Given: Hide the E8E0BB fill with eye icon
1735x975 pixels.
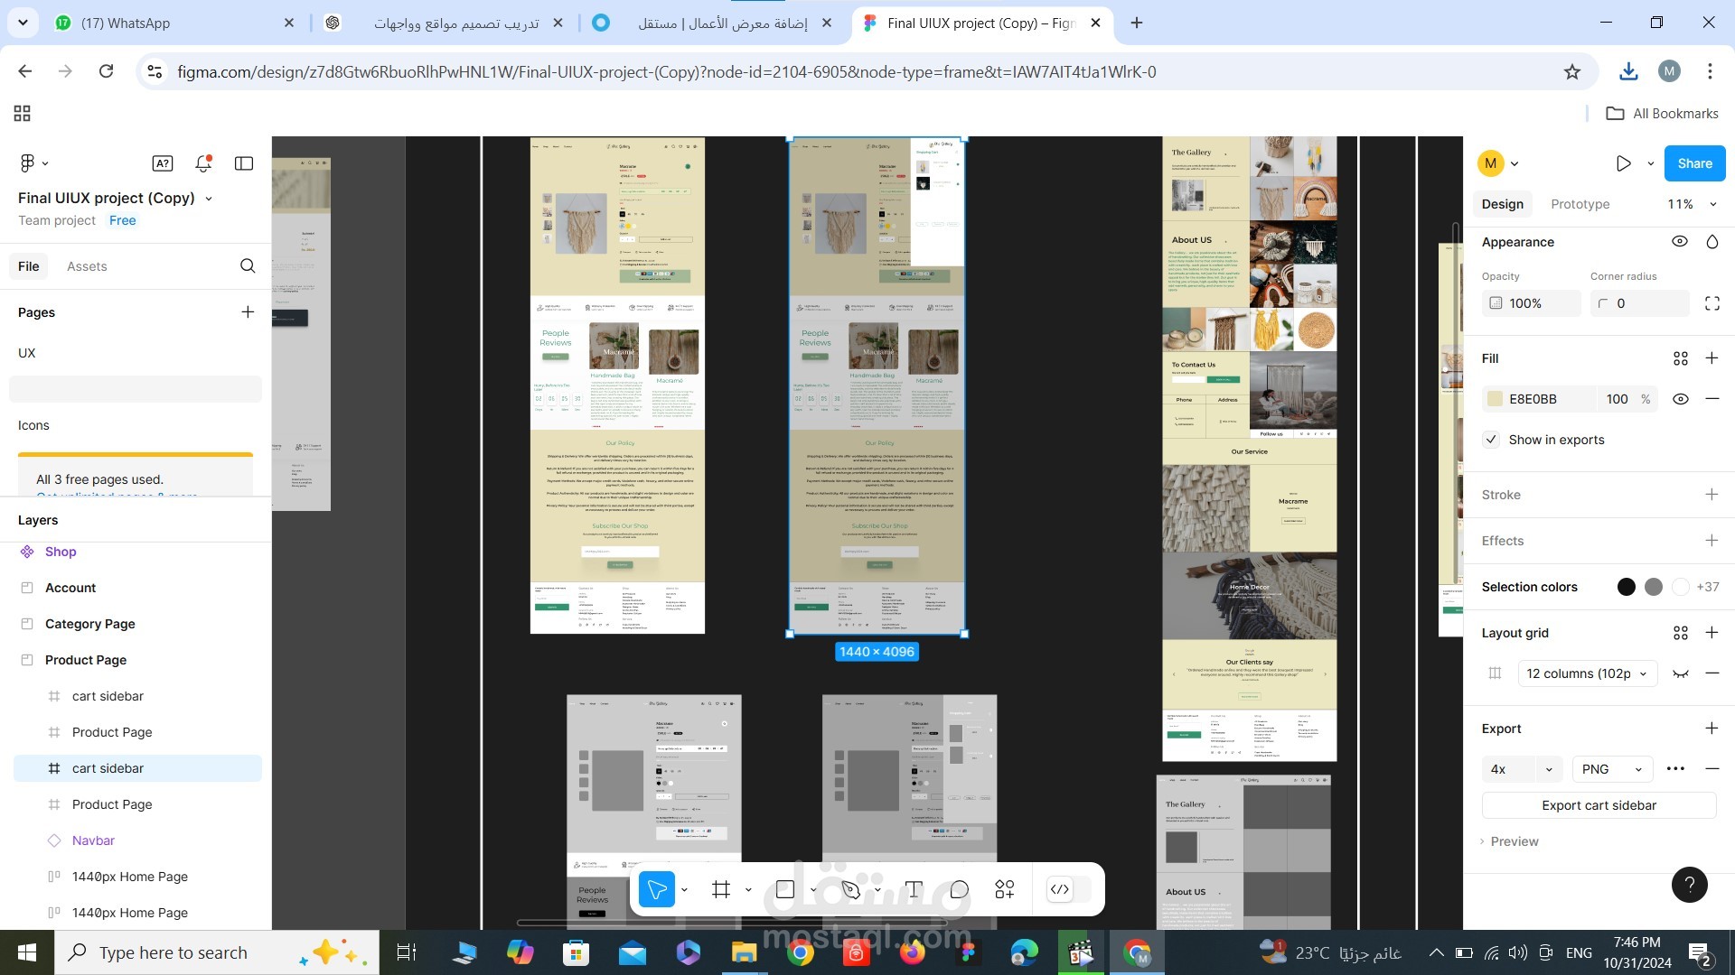Looking at the screenshot, I should point(1681,399).
